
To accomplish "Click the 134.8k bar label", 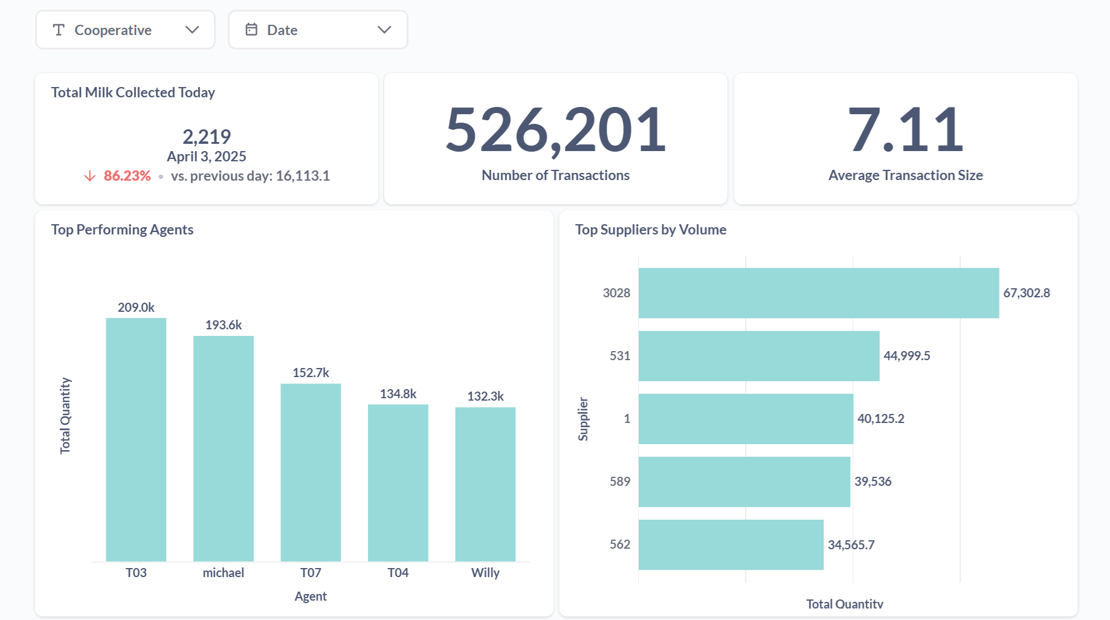I will click(x=398, y=394).
